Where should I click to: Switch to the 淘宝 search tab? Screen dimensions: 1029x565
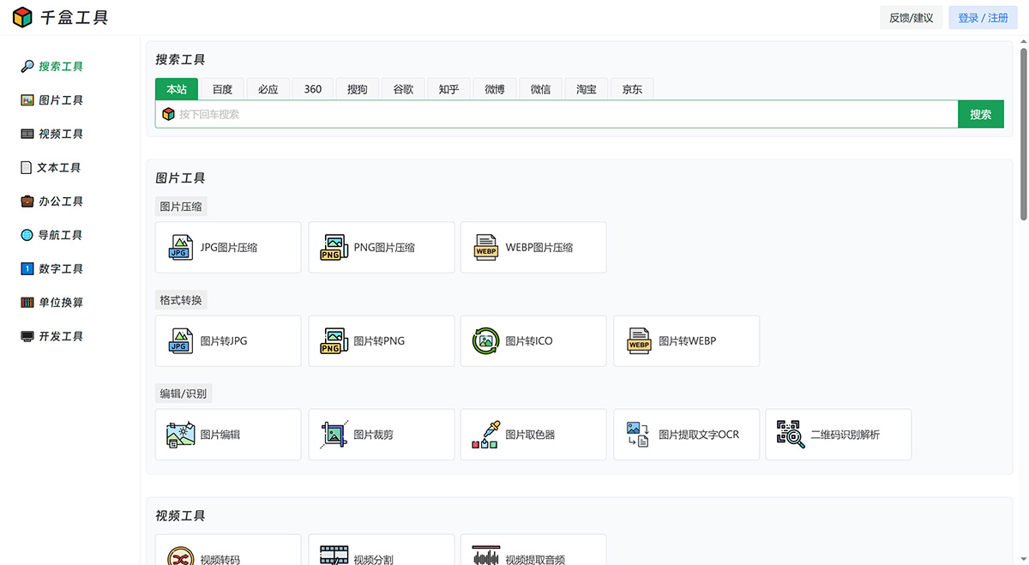(586, 88)
